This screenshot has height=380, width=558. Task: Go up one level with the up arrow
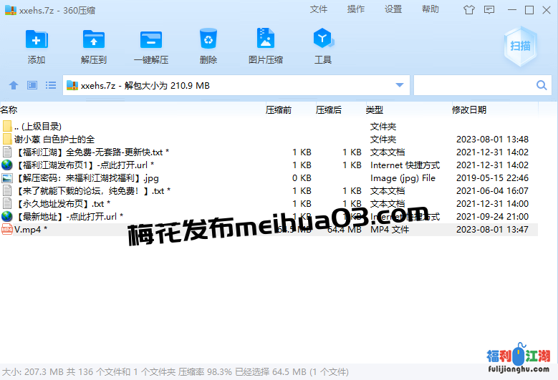pyautogui.click(x=14, y=85)
